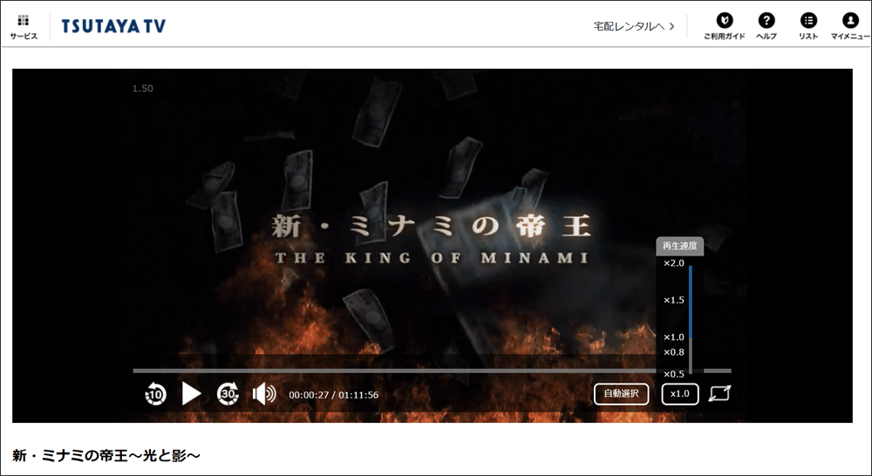
Task: Enter fullscreen mode
Action: coord(720,394)
